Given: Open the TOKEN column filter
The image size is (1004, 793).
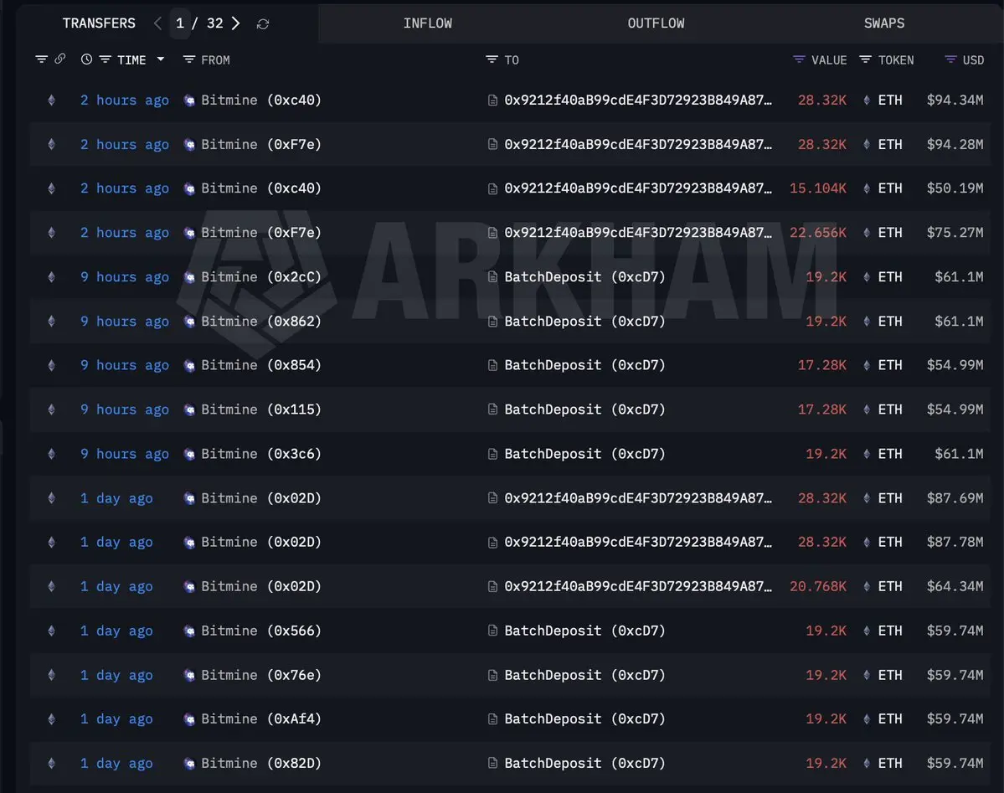Looking at the screenshot, I should [865, 59].
